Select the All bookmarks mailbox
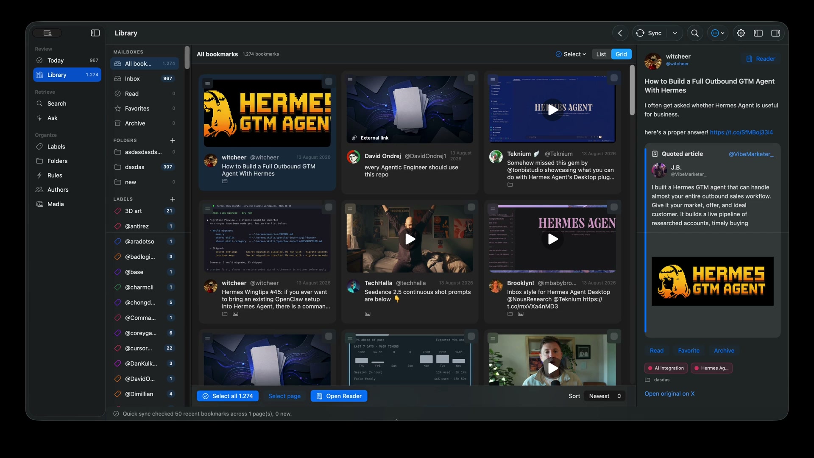This screenshot has width=814, height=458. pyautogui.click(x=145, y=64)
